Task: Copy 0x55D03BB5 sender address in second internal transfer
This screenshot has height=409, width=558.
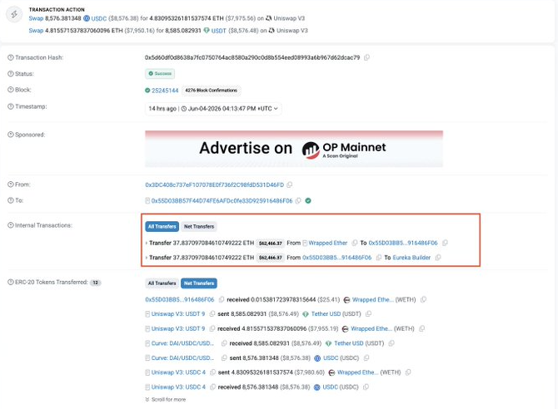Action: click(379, 258)
